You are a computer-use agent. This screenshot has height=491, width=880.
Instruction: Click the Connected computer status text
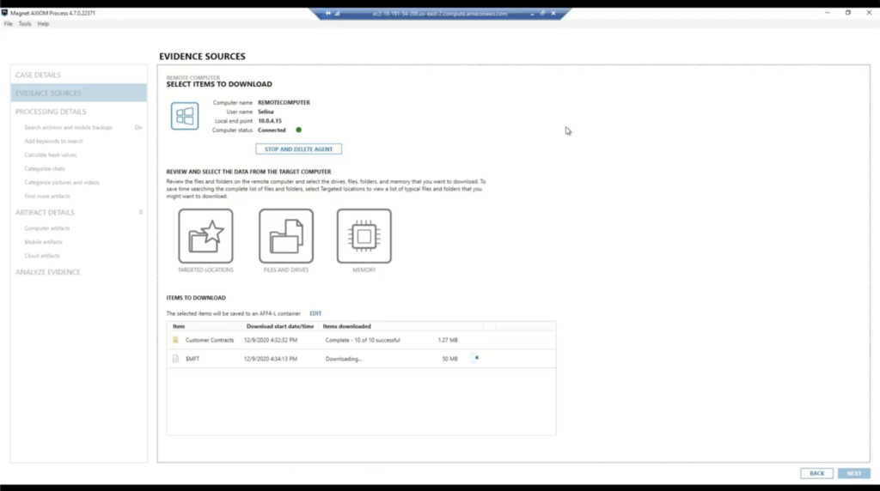[x=272, y=130]
